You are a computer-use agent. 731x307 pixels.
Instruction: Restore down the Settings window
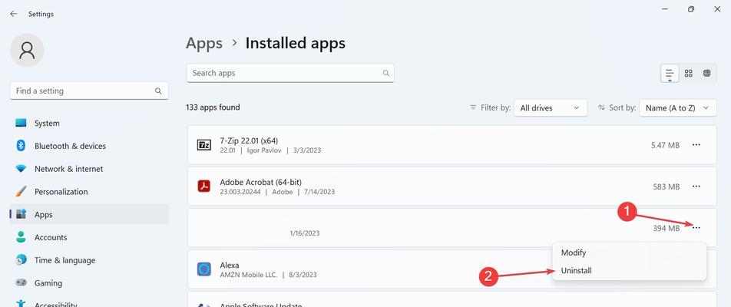(691, 9)
